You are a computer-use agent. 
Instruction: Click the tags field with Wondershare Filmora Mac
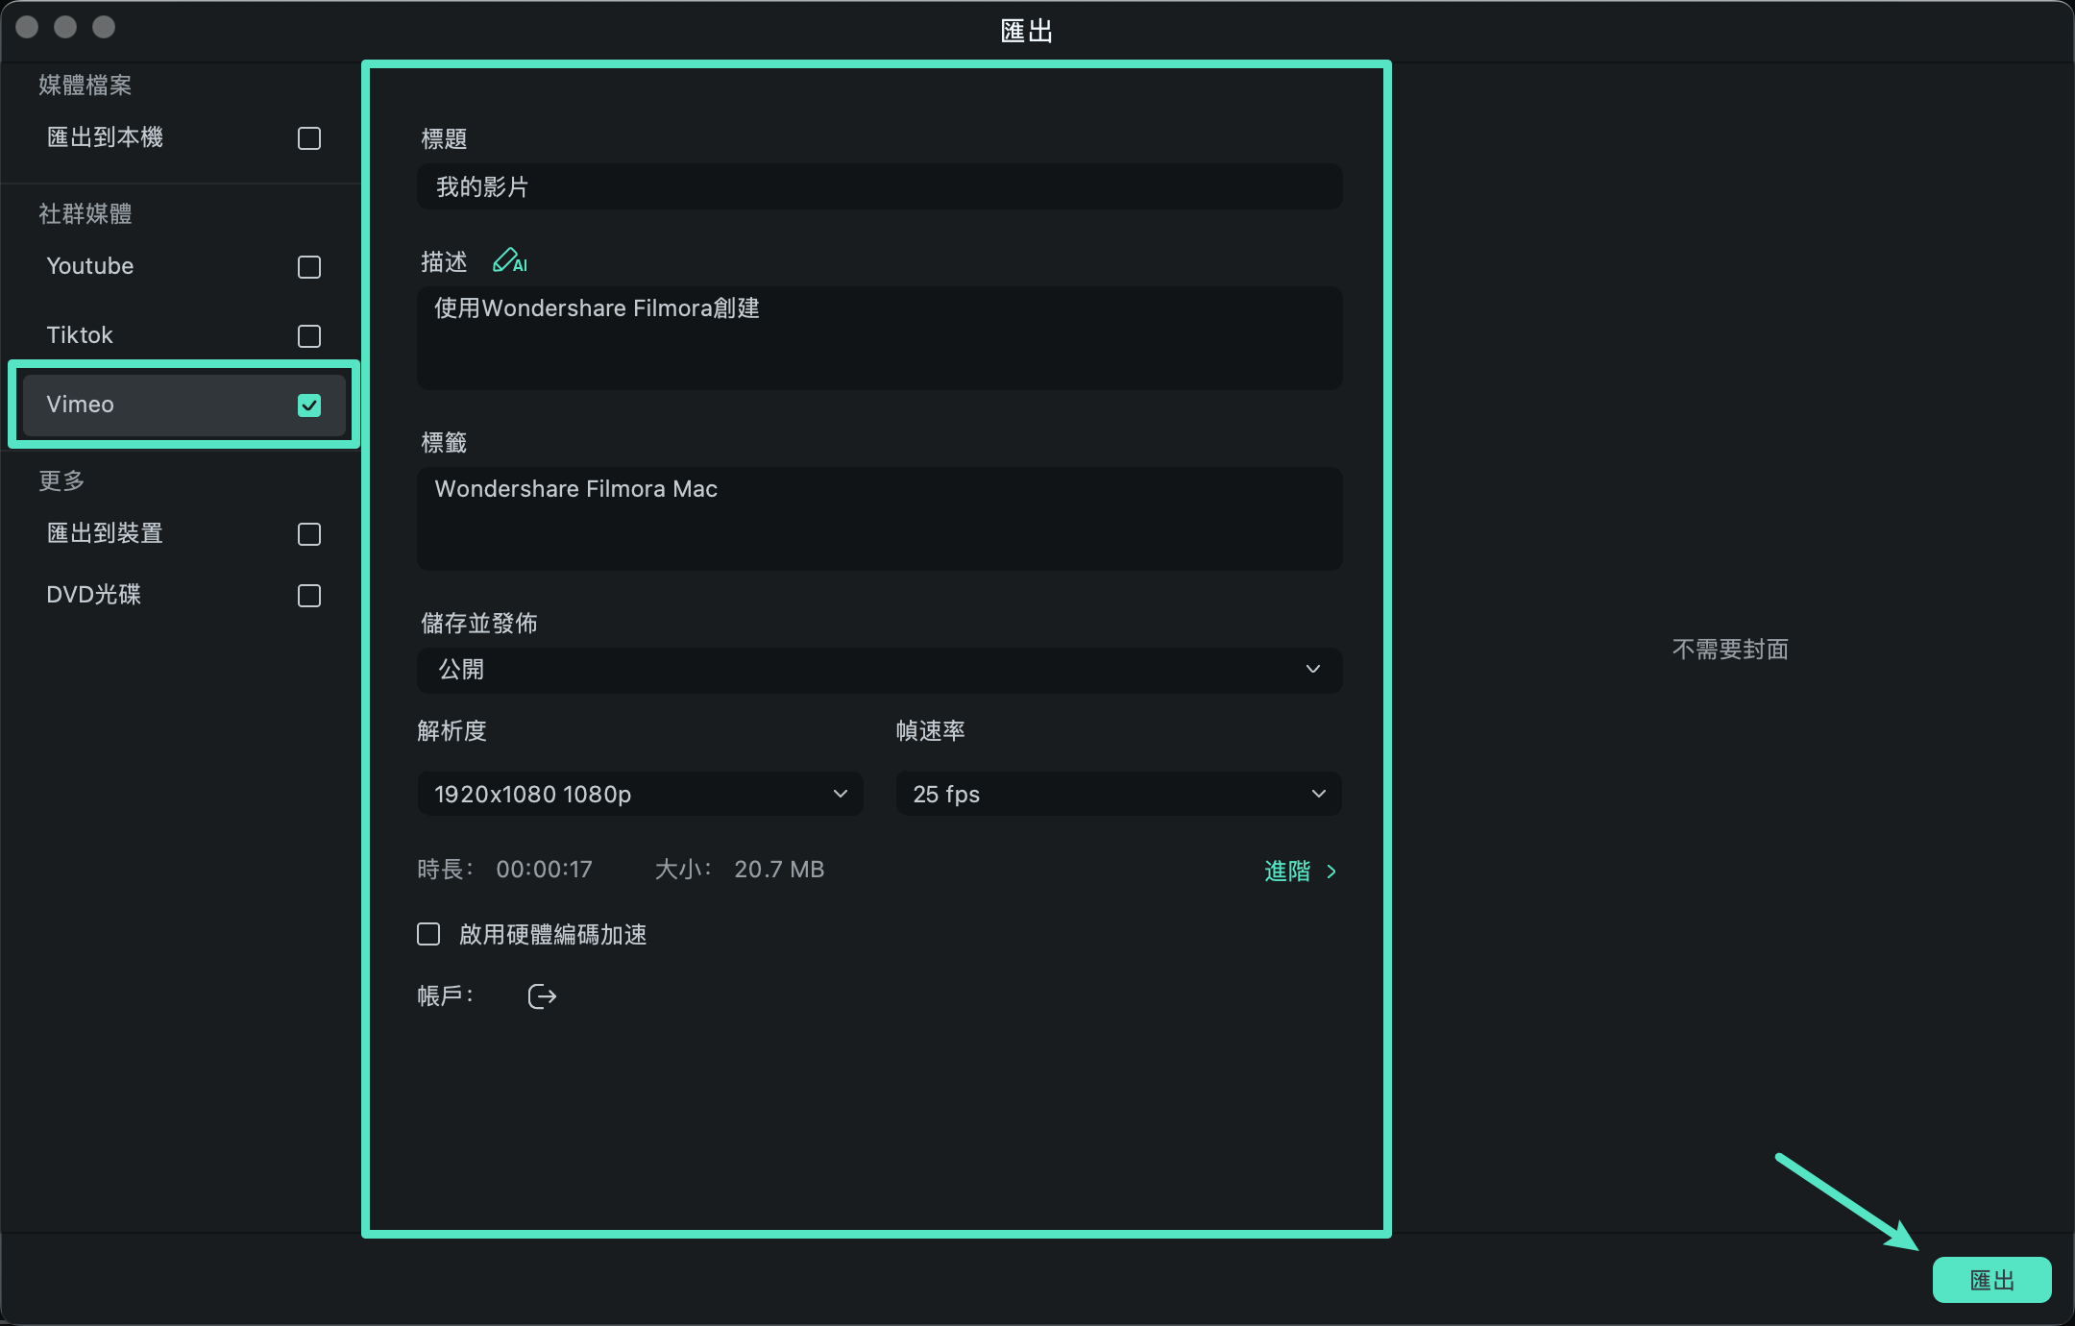click(880, 519)
